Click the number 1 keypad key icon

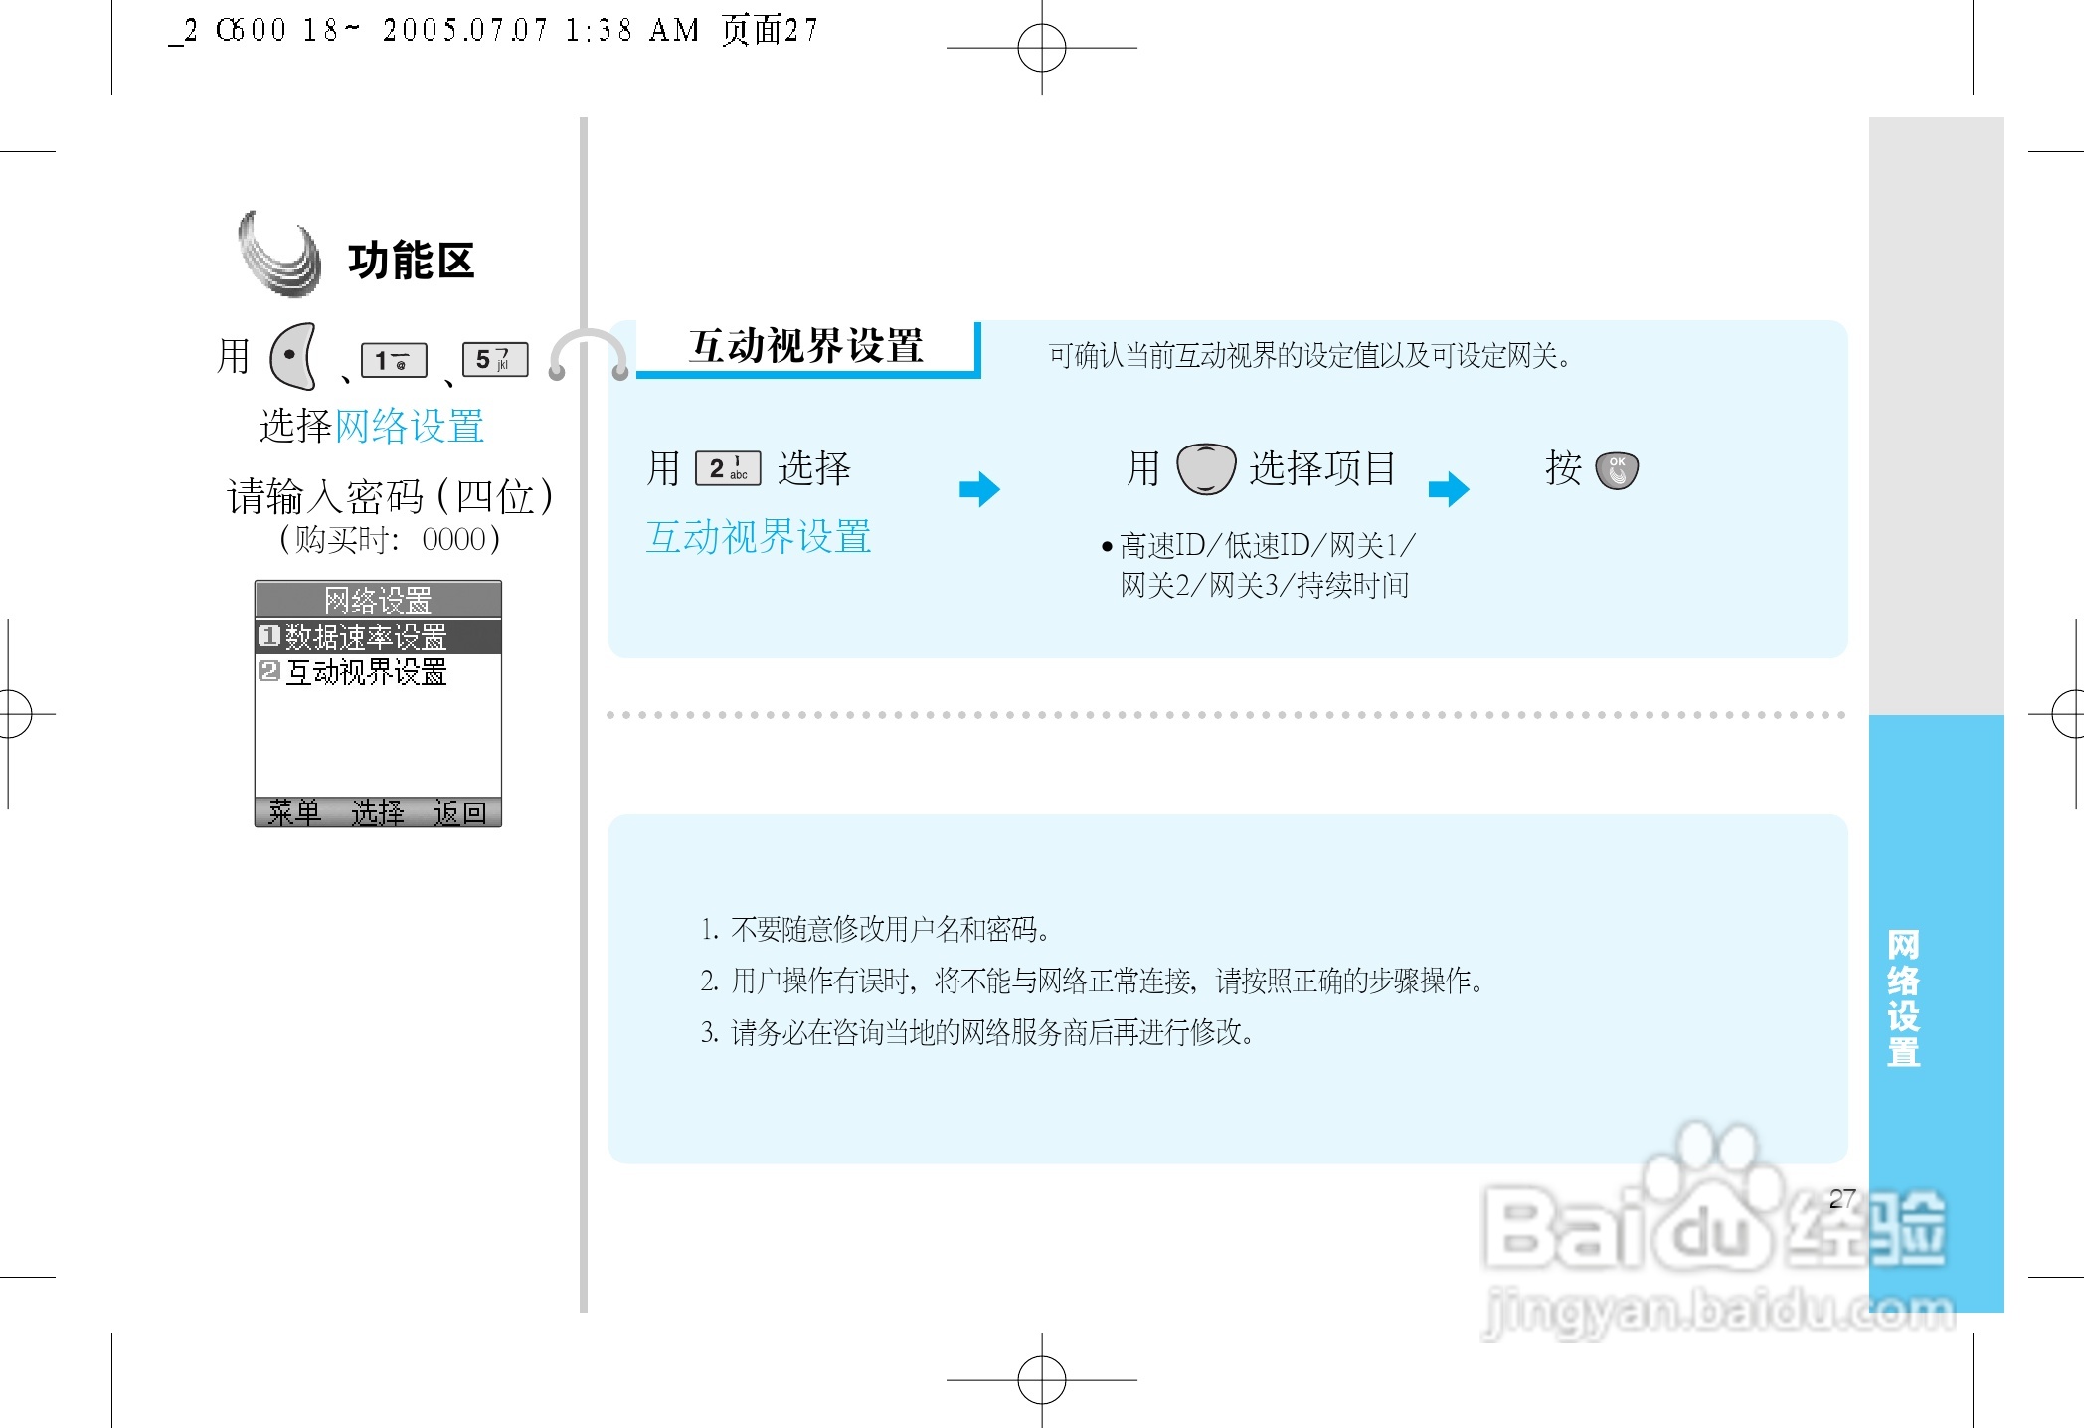(x=394, y=360)
